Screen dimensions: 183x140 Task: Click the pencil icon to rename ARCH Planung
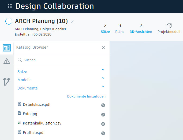(72, 22)
